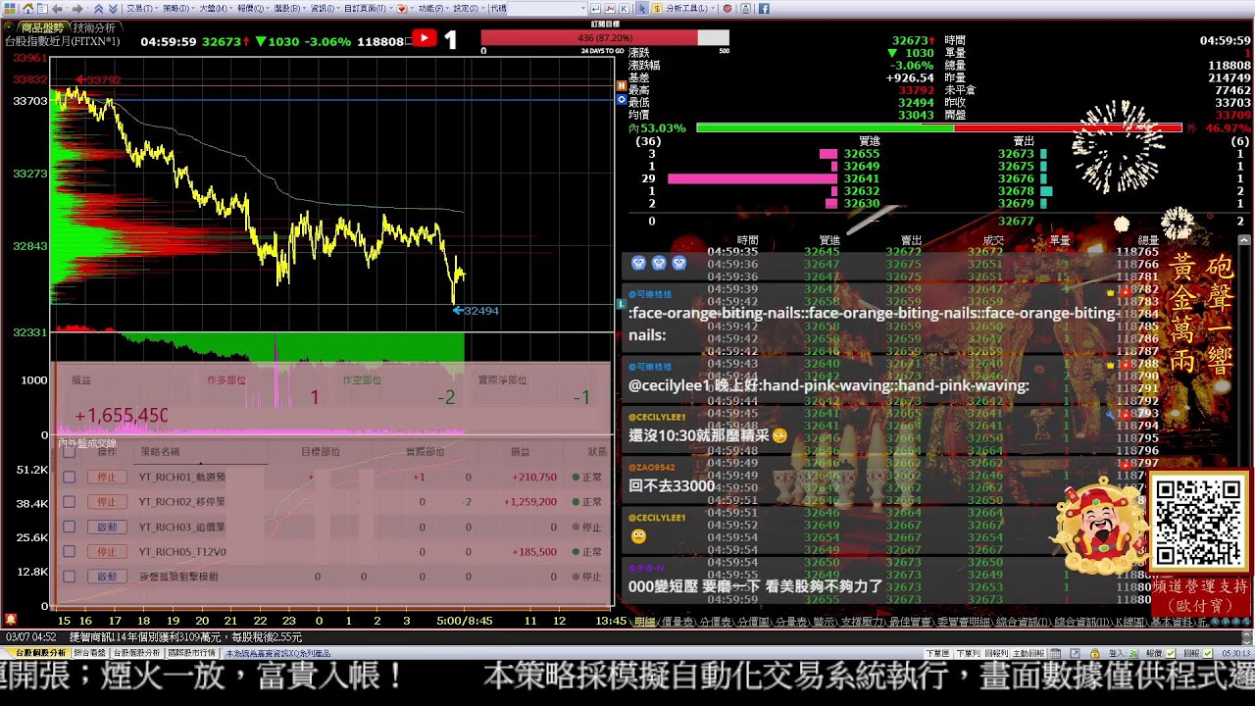Click the 下單匣 button in status bar

click(938, 652)
